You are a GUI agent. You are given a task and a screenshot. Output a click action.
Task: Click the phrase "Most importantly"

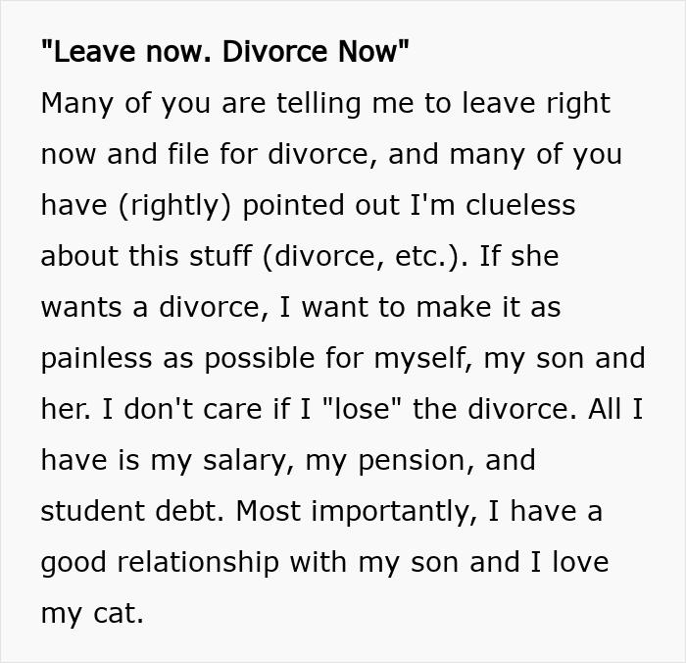pyautogui.click(x=362, y=511)
